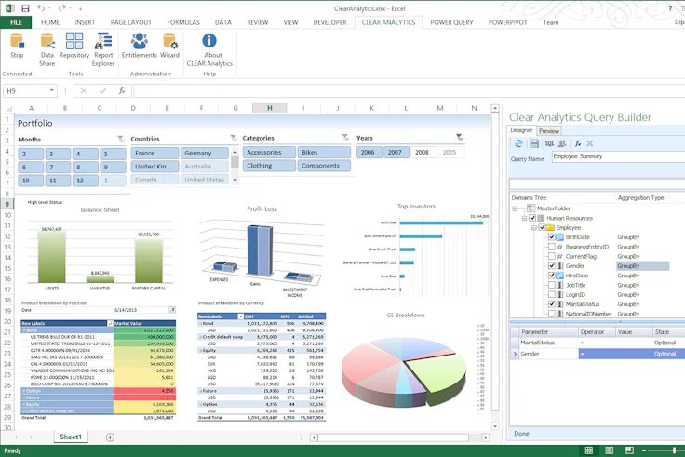Uncheck the MaritalStatus field checkbox
Image resolution: width=685 pixels, height=457 pixels.
[x=552, y=304]
